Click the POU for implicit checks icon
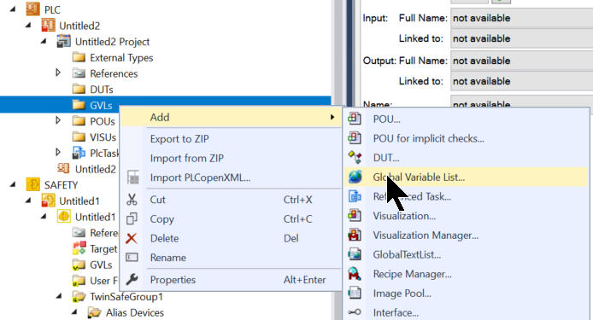593x320 pixels. coord(355,138)
